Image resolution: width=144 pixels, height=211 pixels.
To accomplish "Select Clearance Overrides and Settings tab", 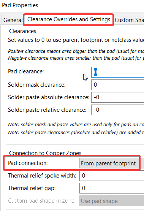I will (x=69, y=19).
